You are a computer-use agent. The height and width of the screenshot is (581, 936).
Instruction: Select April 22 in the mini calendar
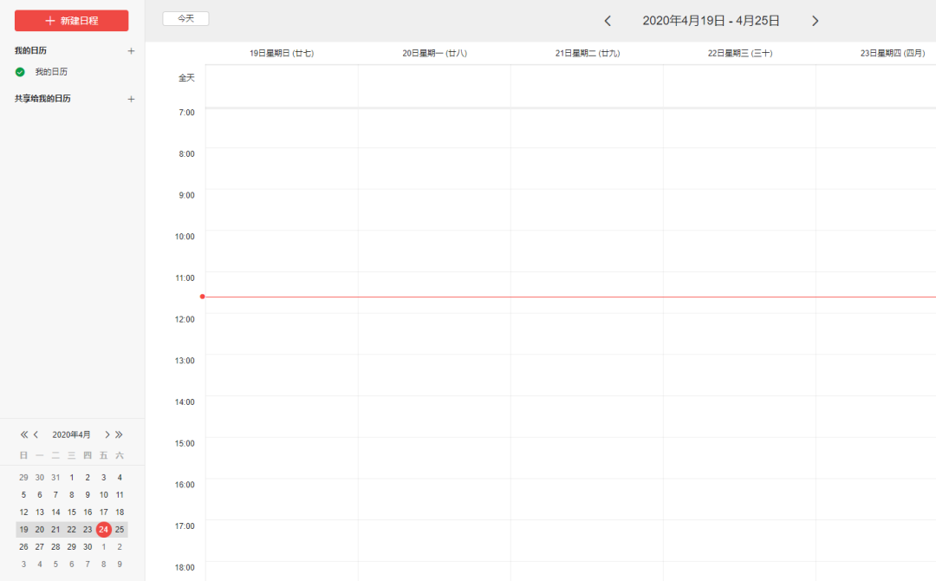72,529
